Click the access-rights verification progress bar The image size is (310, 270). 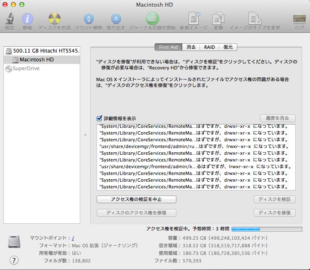coord(267,229)
